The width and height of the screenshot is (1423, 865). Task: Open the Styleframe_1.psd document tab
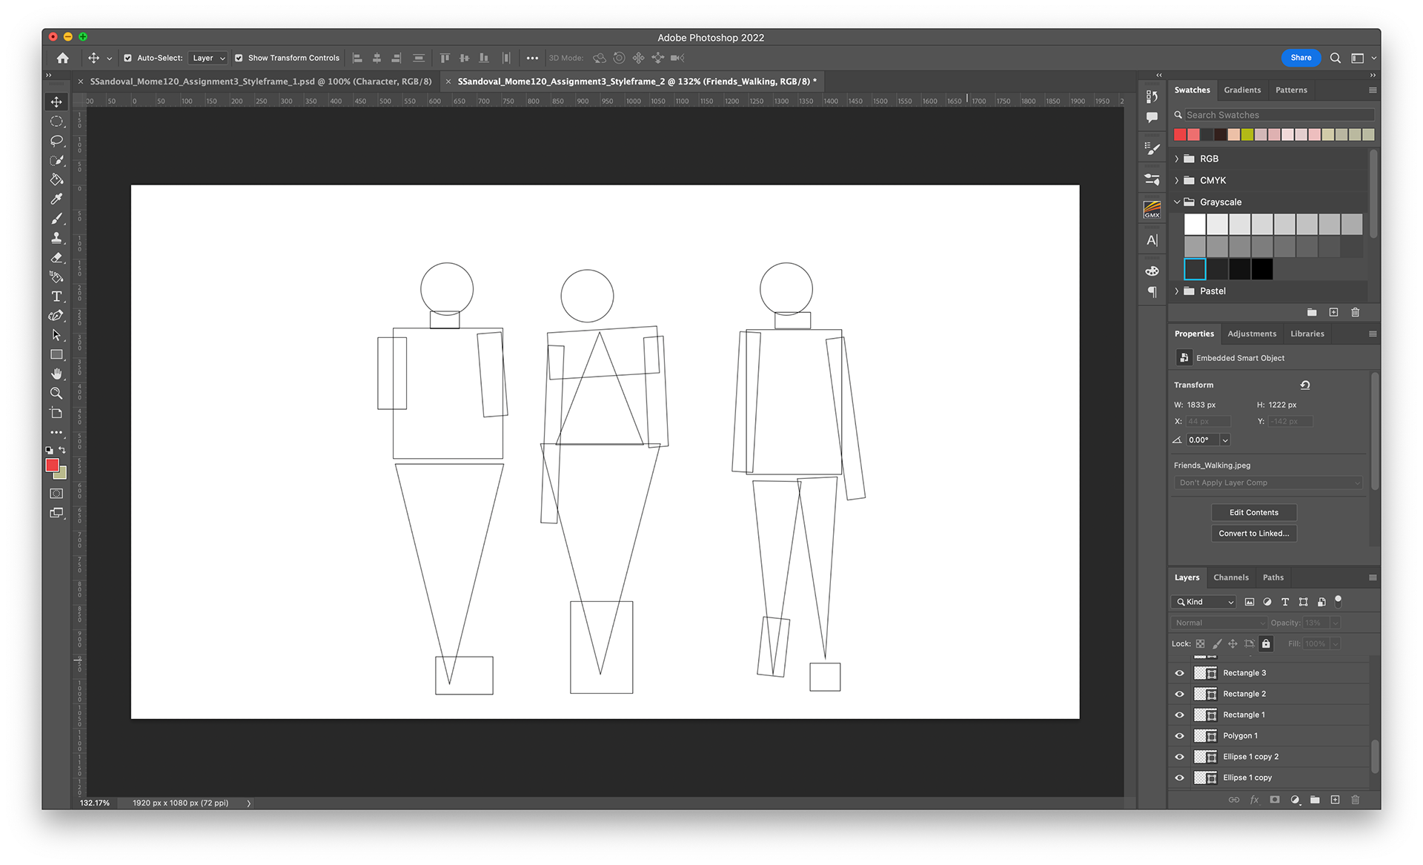point(260,82)
